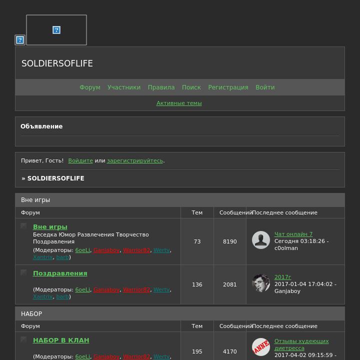Click the red stamp avatar next to Отзывы худеющих
Viewport: 360px width, 360px height.
coord(261,347)
